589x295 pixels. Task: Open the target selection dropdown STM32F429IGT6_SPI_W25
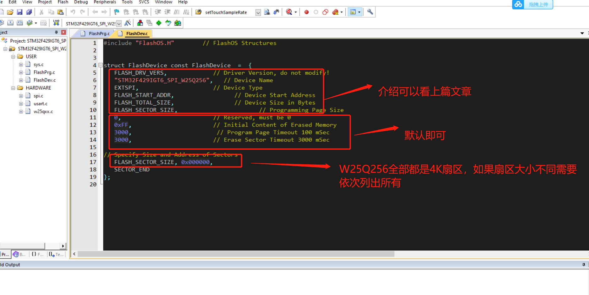119,23
